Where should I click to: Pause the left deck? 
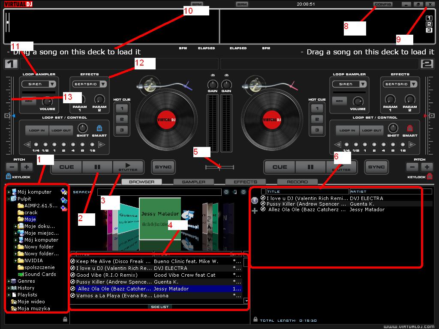pos(97,167)
